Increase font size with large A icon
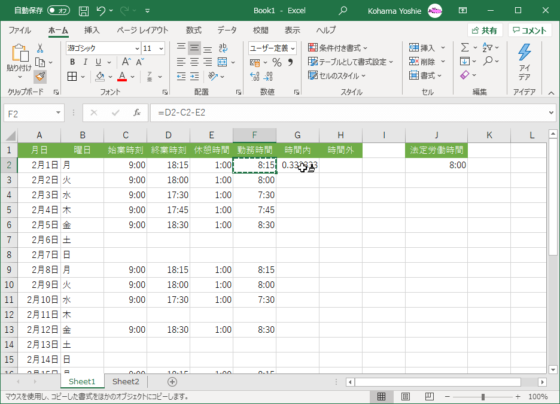 [126, 62]
